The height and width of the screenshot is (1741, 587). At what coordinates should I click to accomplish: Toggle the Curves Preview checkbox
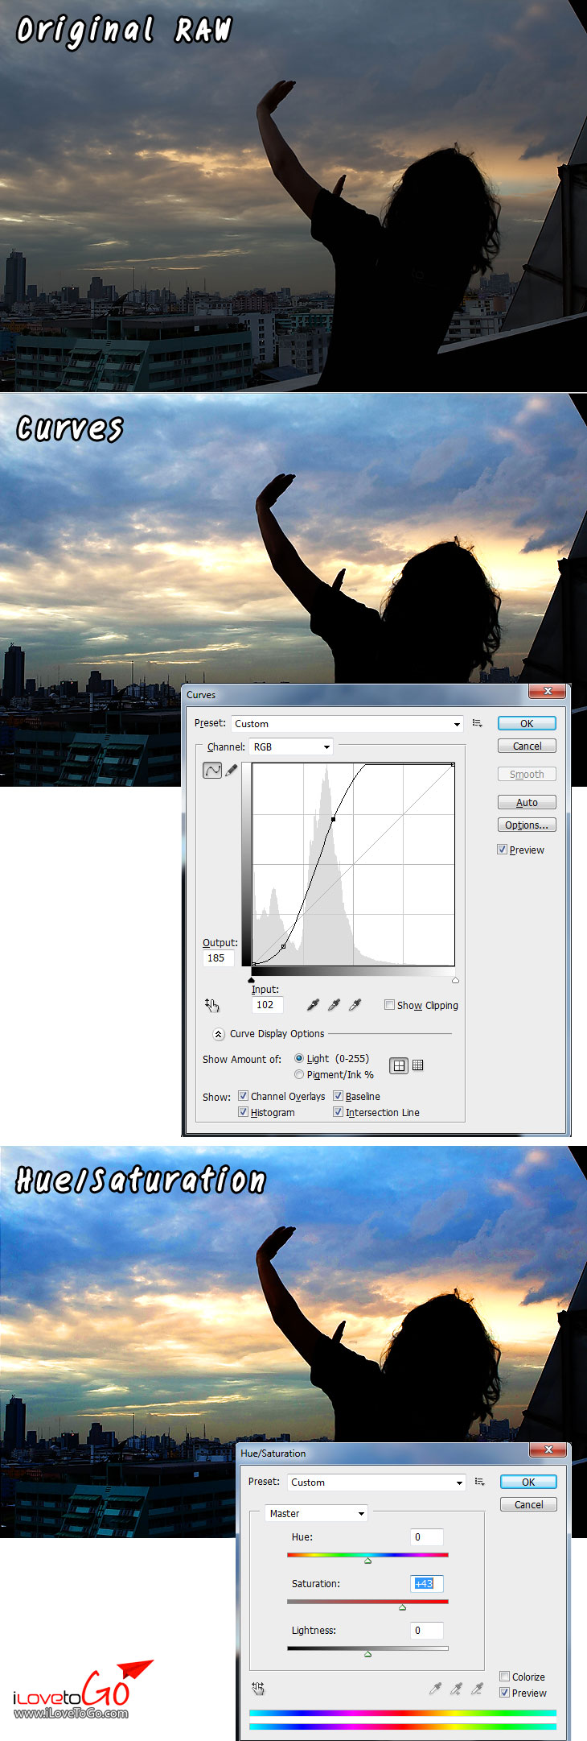(x=502, y=850)
